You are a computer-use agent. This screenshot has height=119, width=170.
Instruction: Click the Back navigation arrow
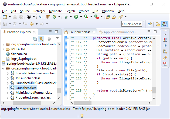32,24
